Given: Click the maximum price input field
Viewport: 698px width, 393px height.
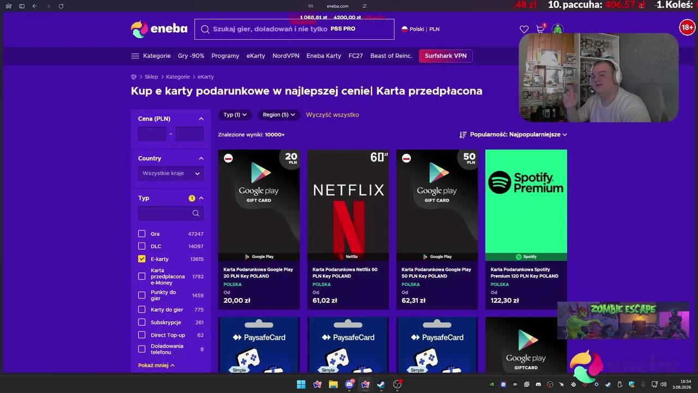Looking at the screenshot, I should click(x=189, y=134).
